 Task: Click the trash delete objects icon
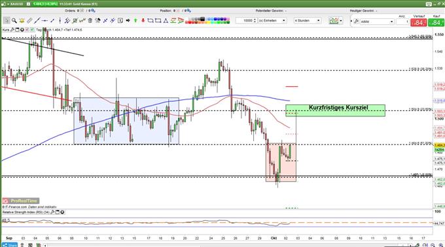(90, 20)
